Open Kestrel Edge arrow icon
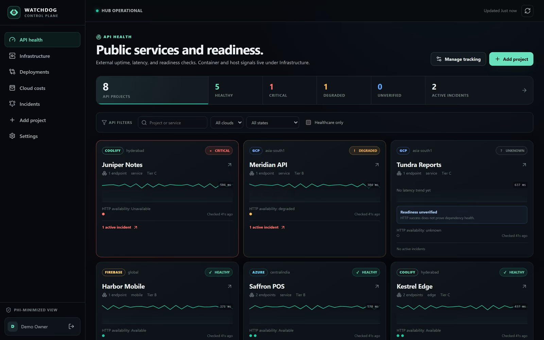This screenshot has width=544, height=340. click(524, 287)
